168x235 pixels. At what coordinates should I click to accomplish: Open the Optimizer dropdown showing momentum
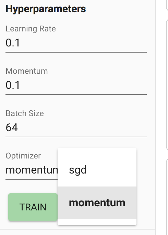(32, 170)
